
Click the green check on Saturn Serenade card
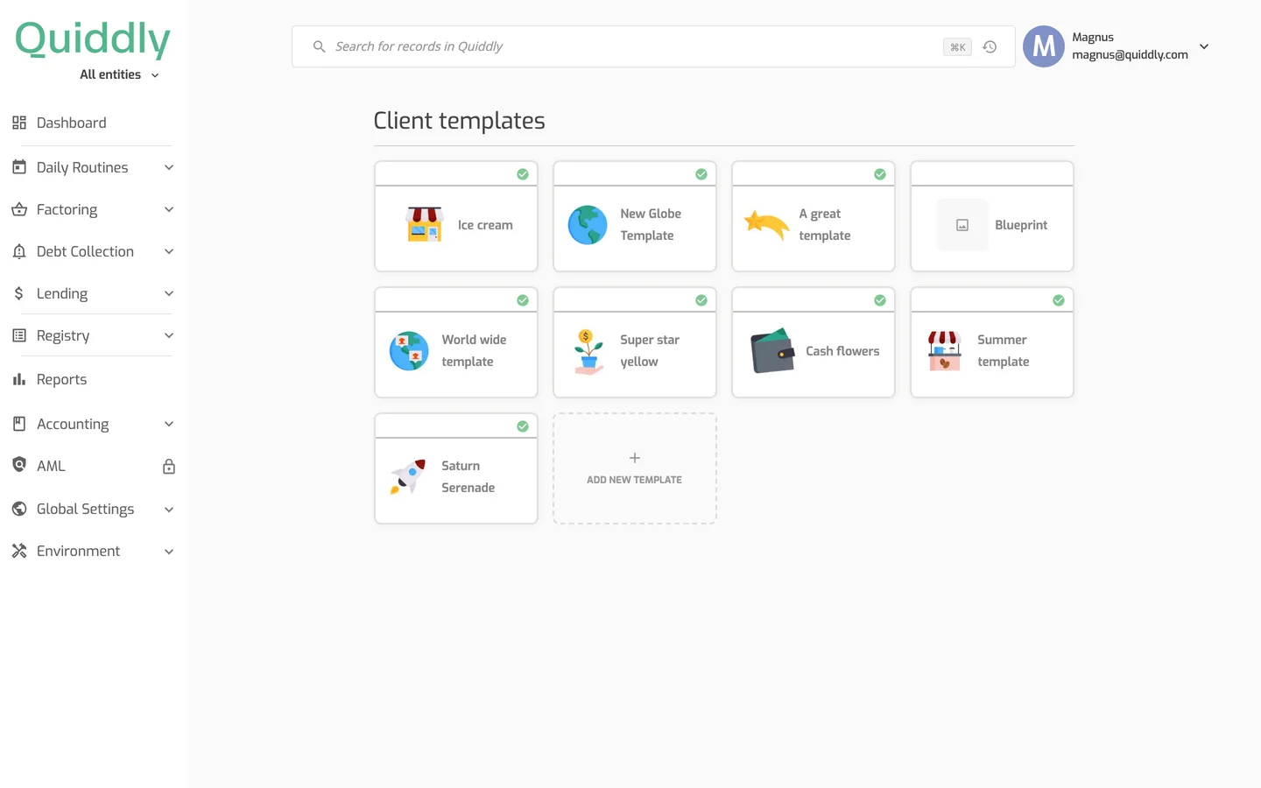click(x=523, y=426)
